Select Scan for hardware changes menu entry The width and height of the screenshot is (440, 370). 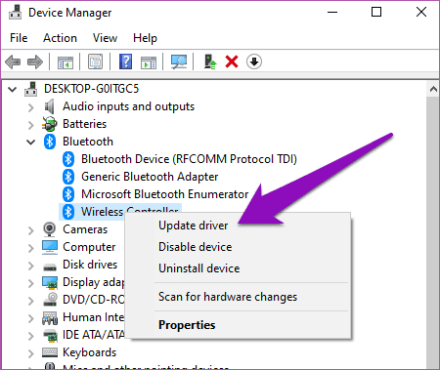point(238,297)
